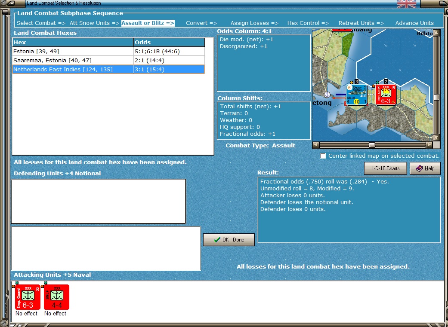Click the Fractional odds roll result line

point(324,181)
